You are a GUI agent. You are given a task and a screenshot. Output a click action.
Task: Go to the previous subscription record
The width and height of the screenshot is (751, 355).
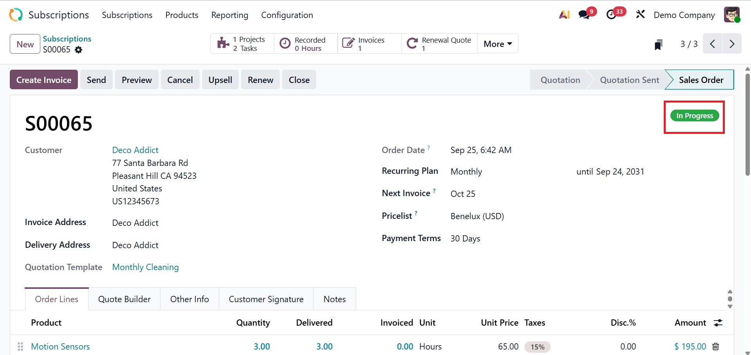[713, 44]
